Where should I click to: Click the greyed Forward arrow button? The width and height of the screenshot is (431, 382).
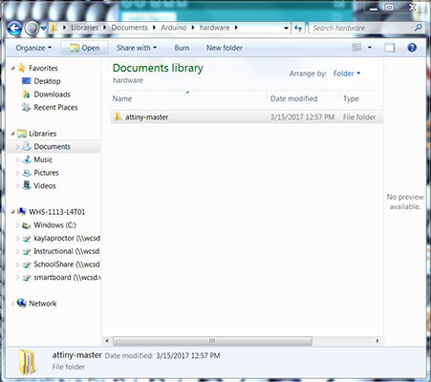click(x=32, y=28)
